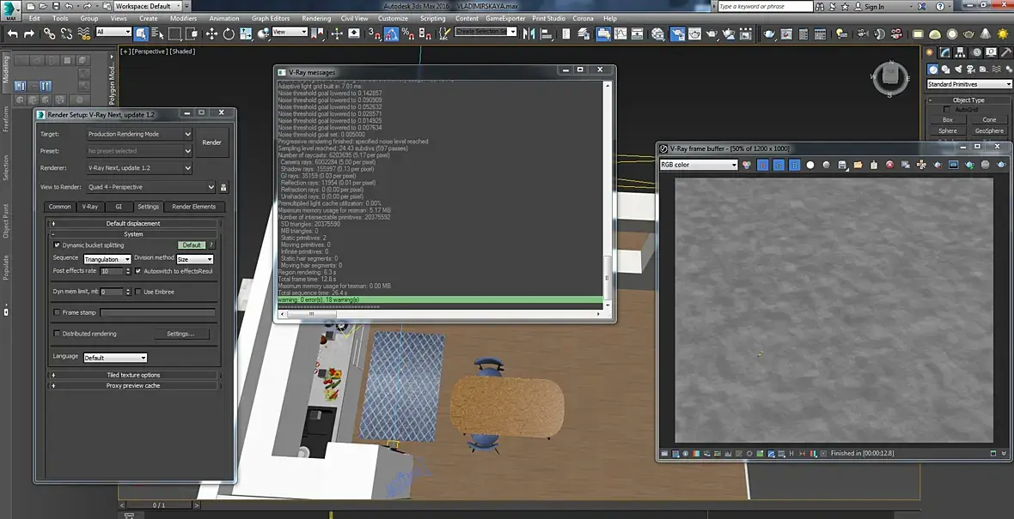Activate the Select Object tool

[141, 33]
